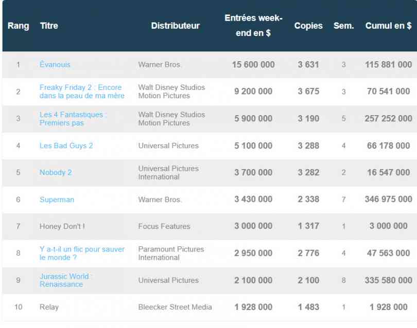
Task: Click copies value 3 675
Action: pyautogui.click(x=308, y=92)
